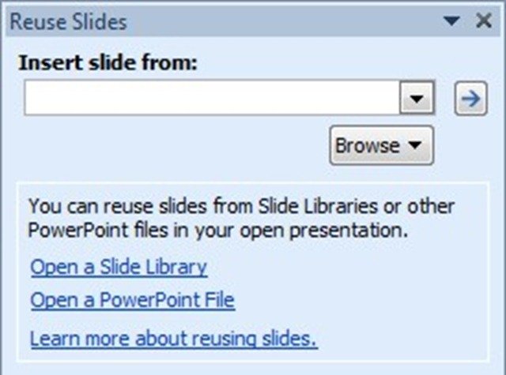Click the blue go arrow button
The image size is (506, 375).
click(x=470, y=100)
